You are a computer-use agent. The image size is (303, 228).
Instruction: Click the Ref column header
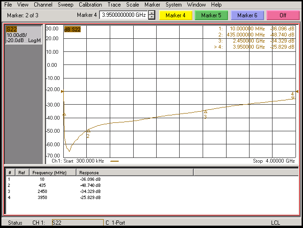(22, 172)
